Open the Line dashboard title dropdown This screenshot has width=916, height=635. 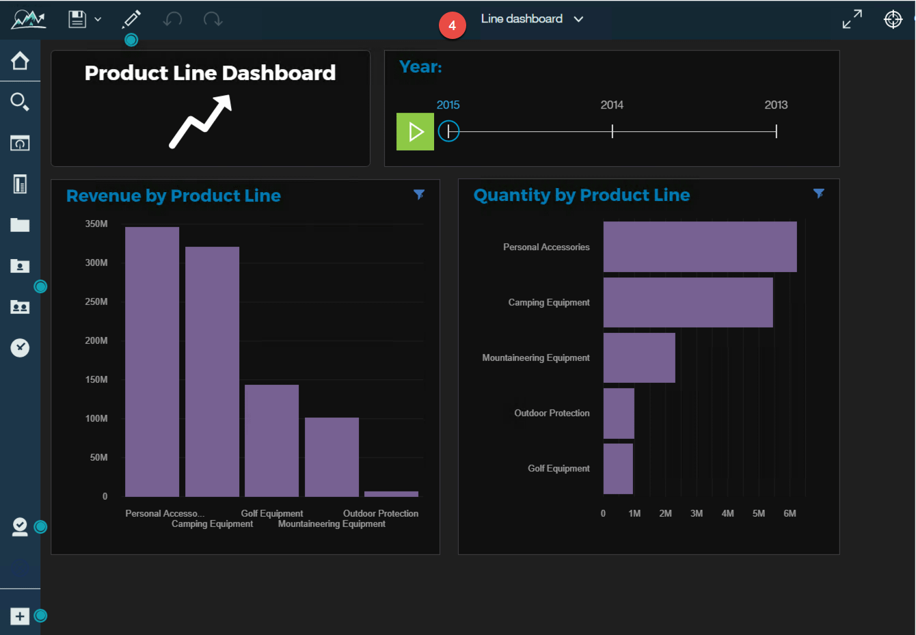tap(578, 19)
